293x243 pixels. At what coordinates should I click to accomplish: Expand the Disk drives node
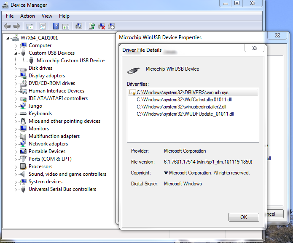[x=16, y=69]
